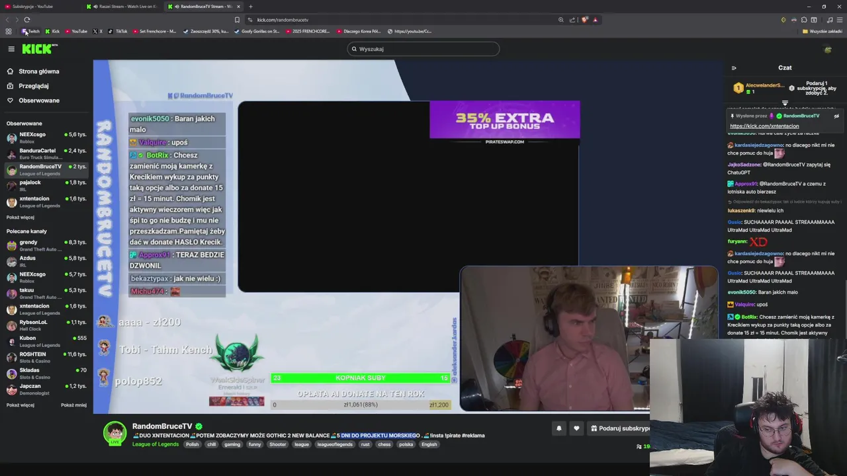Select the chess stream tag

[x=384, y=444]
